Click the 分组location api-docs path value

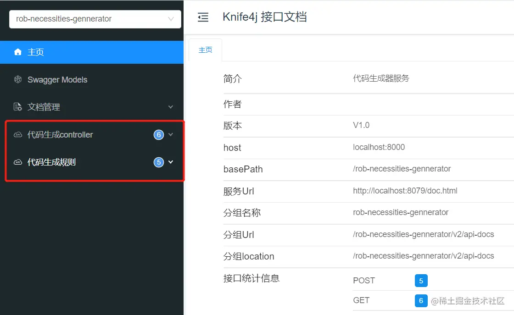coord(423,256)
